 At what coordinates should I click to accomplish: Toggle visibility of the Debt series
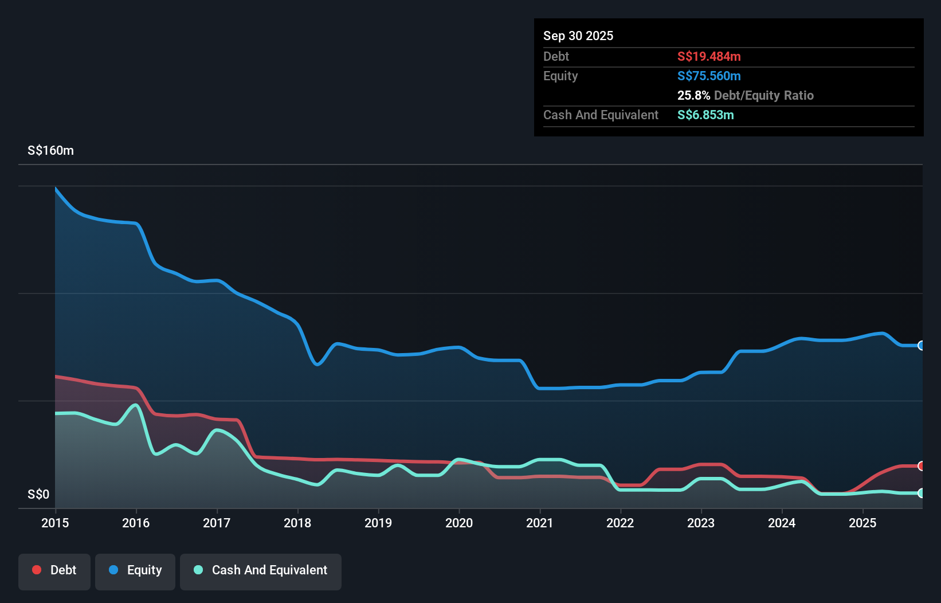click(x=54, y=570)
